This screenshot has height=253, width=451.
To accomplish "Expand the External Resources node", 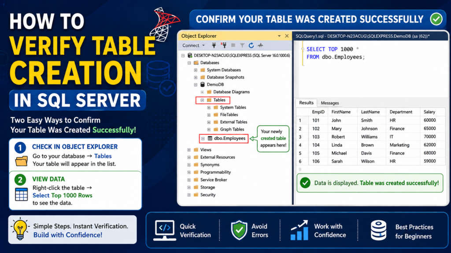I will (189, 157).
